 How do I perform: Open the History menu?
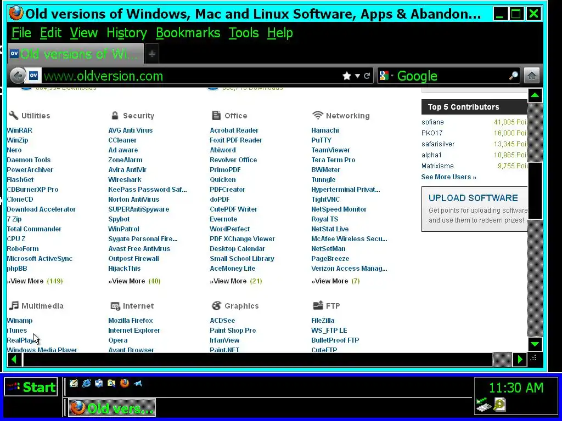pos(127,33)
